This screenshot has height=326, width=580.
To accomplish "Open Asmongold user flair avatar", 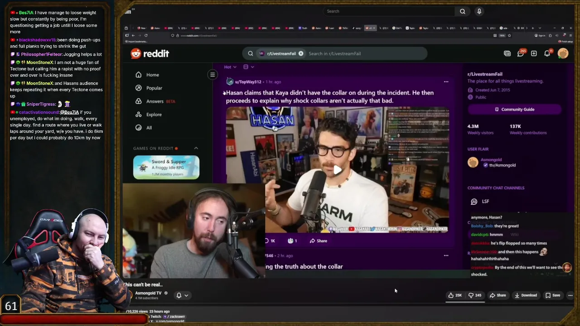I will (473, 163).
